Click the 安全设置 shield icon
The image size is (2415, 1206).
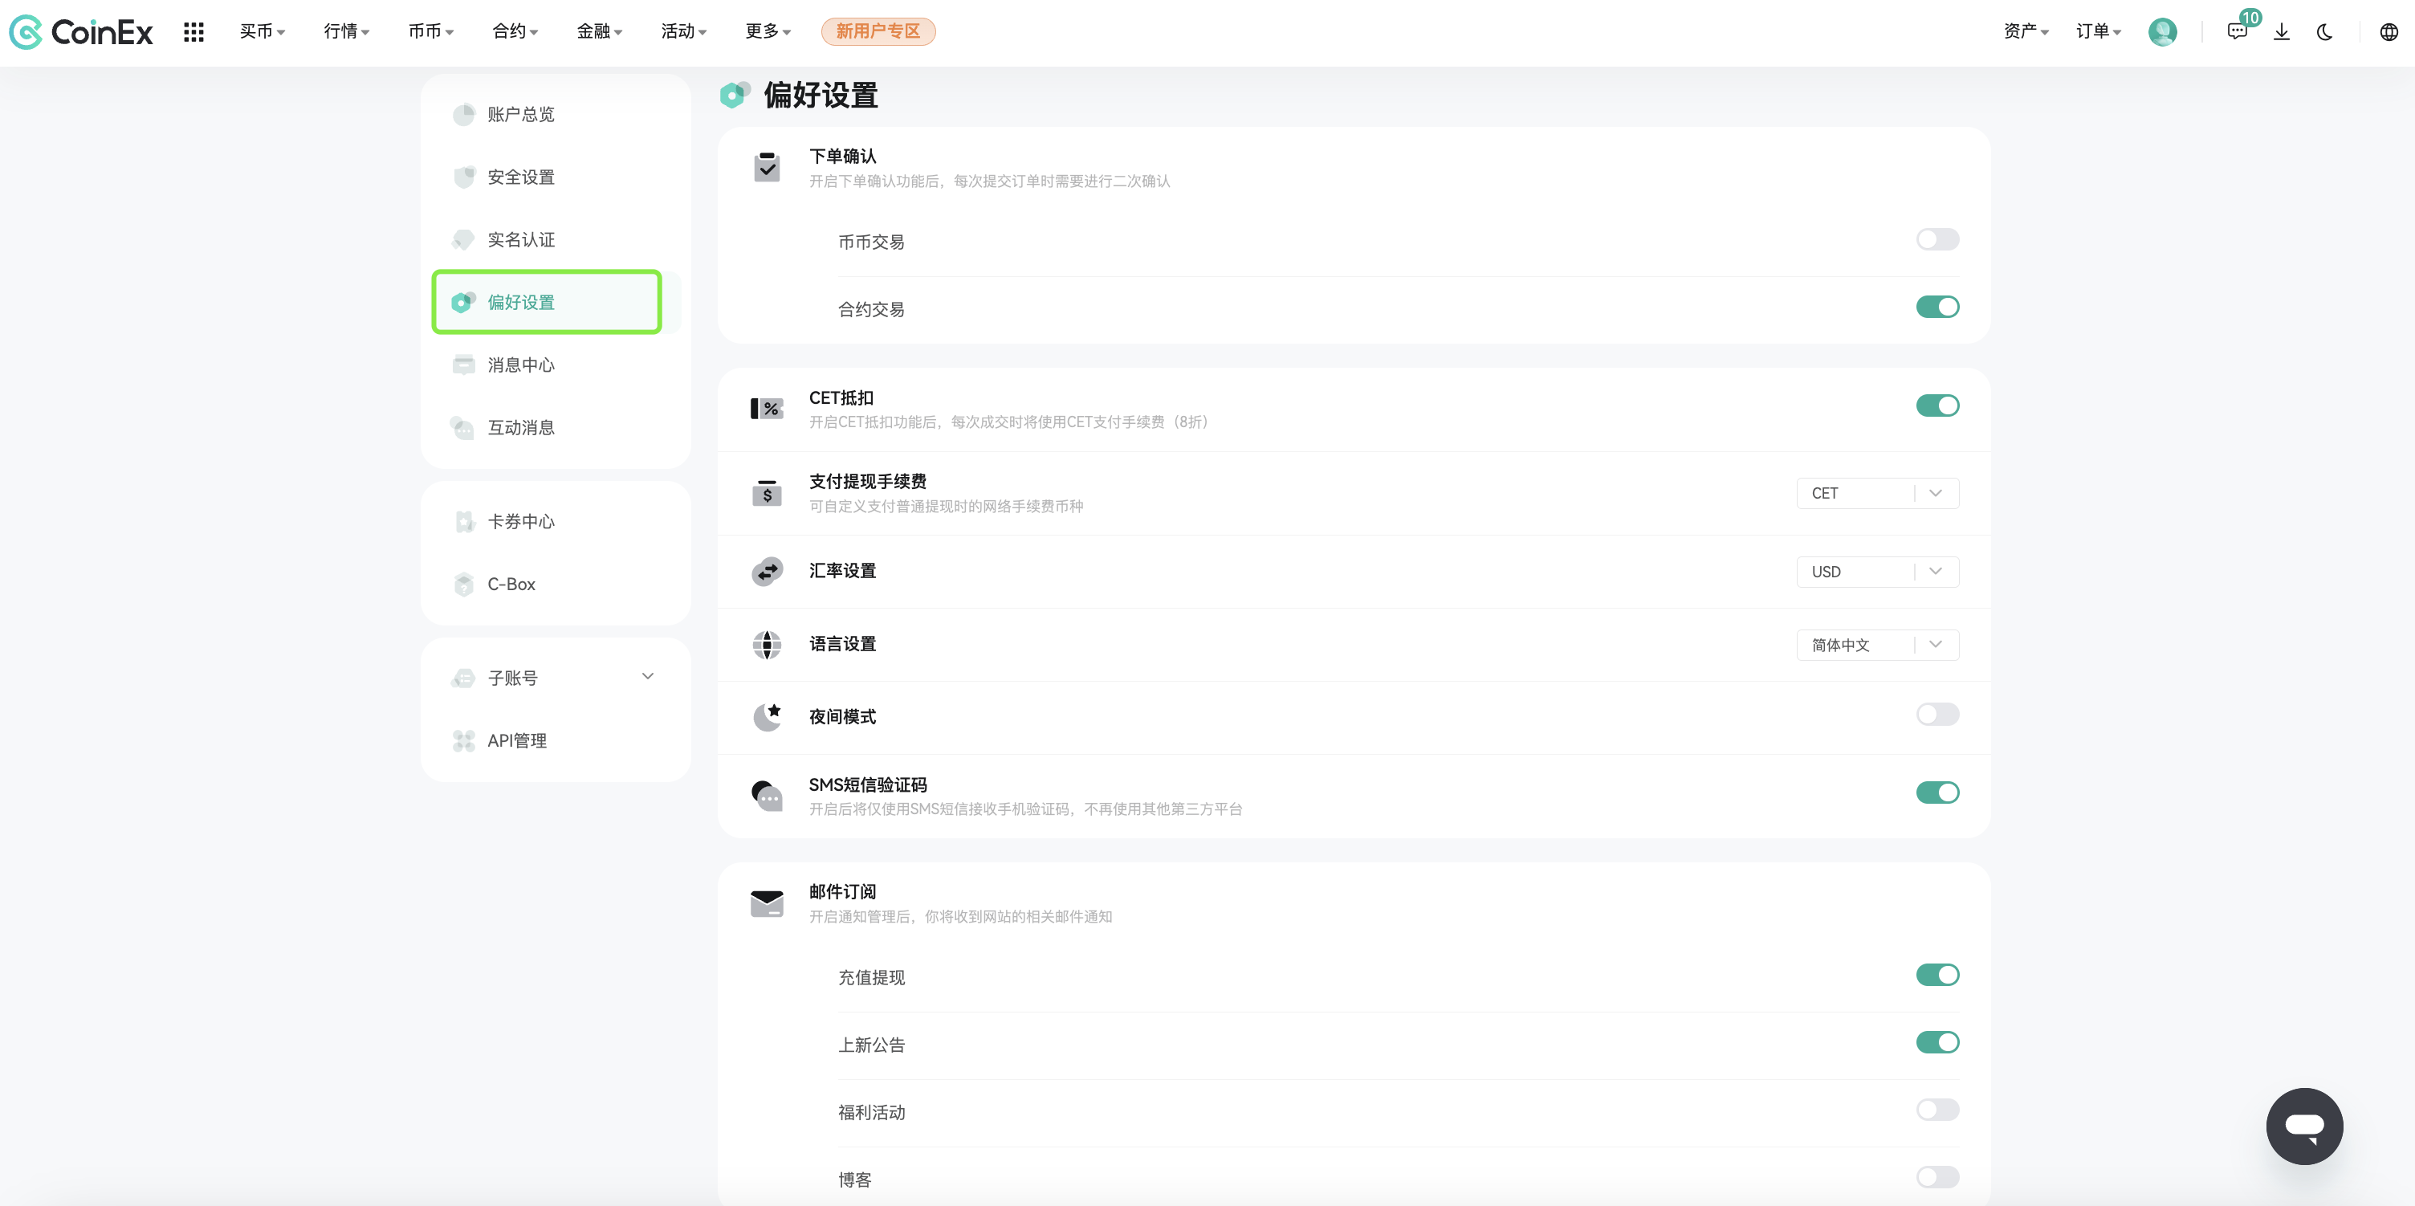pos(463,177)
